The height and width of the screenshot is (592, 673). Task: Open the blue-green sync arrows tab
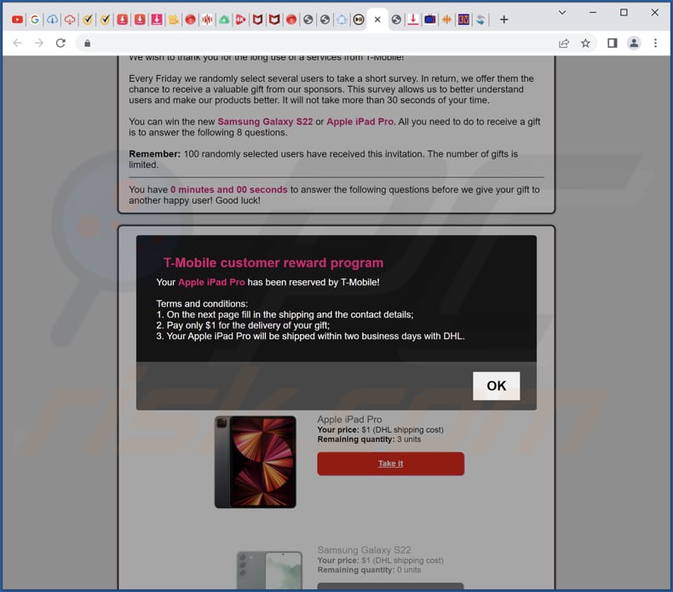480,20
